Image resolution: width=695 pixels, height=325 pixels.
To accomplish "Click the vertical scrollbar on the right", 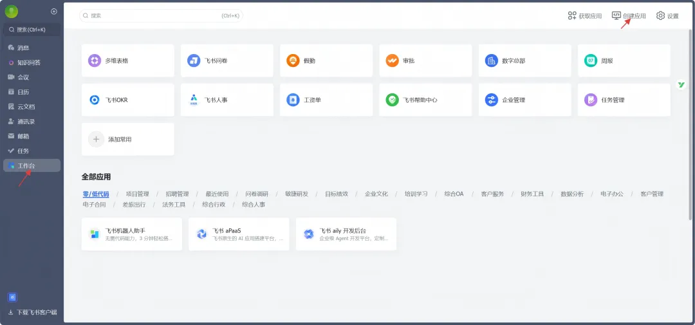I will pos(690,125).
